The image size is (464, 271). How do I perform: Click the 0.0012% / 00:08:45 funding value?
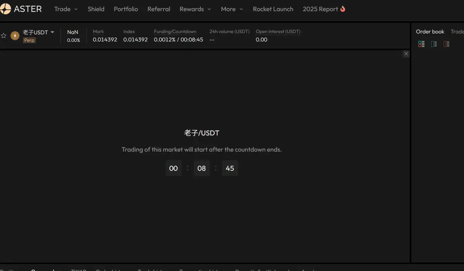pos(178,40)
